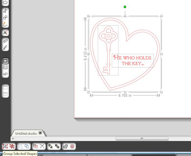Click the 'HE WHO HOLDS' text line
This screenshot has width=191, height=156.
pyautogui.click(x=132, y=58)
